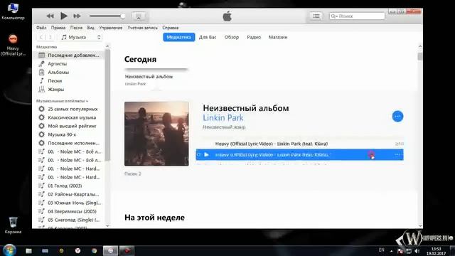The image size is (455, 256).
Task: Play the highlighted Heavy track row
Action: pyautogui.click(x=206, y=155)
